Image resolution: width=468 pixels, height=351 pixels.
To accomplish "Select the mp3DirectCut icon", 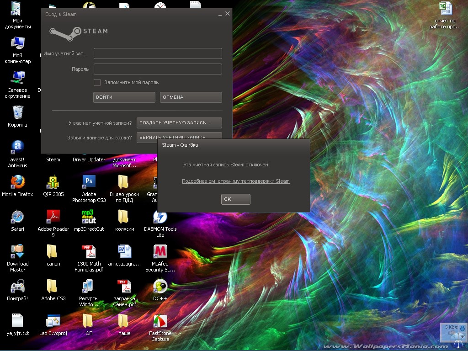I will tap(89, 221).
